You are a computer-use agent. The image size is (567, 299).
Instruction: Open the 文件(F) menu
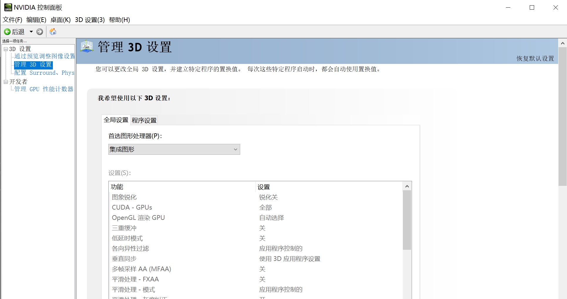tap(12, 20)
